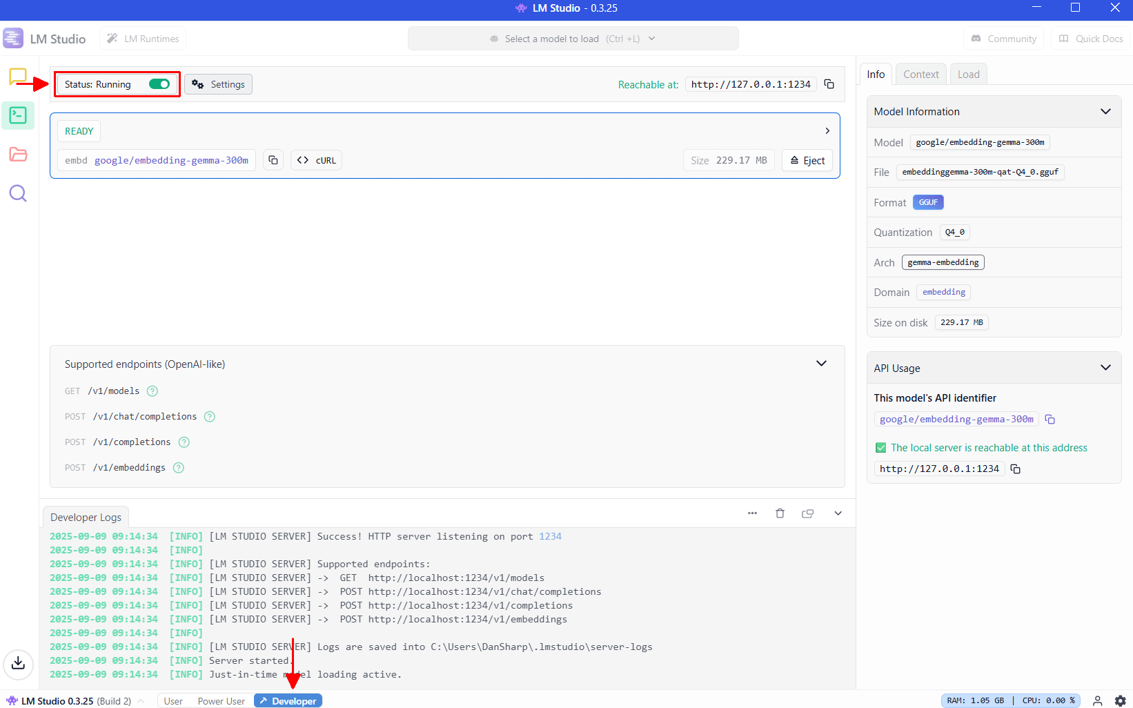The width and height of the screenshot is (1133, 708).
Task: Collapse the Developer Logs panel
Action: click(x=838, y=513)
